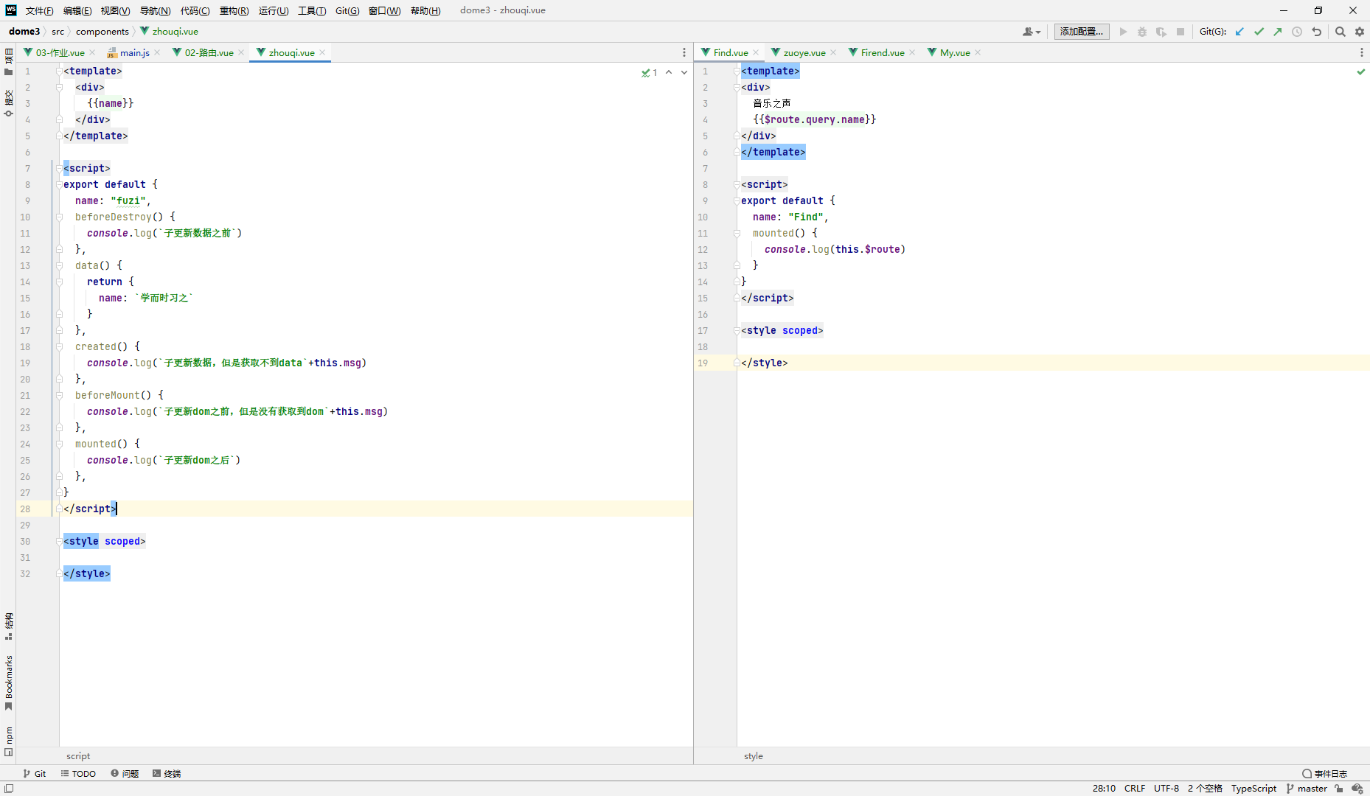Open Git history clock icon
1370x796 pixels.
(1297, 32)
